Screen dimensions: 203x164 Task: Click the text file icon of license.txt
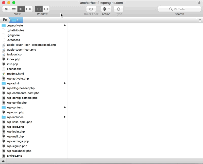pos(4,69)
